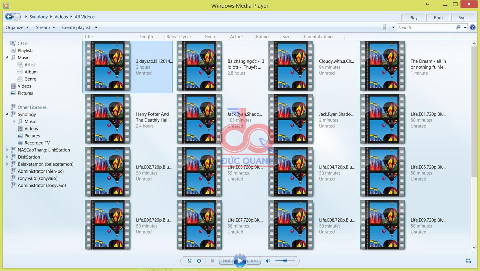Click the search magnifier icon
This screenshot has height=271, width=480.
tap(458, 27)
